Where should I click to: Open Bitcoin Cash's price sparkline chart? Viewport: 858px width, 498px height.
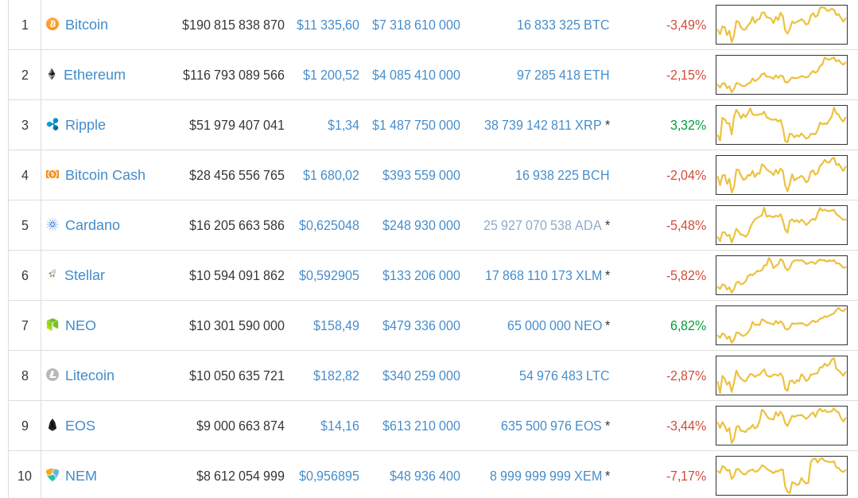[x=782, y=175]
